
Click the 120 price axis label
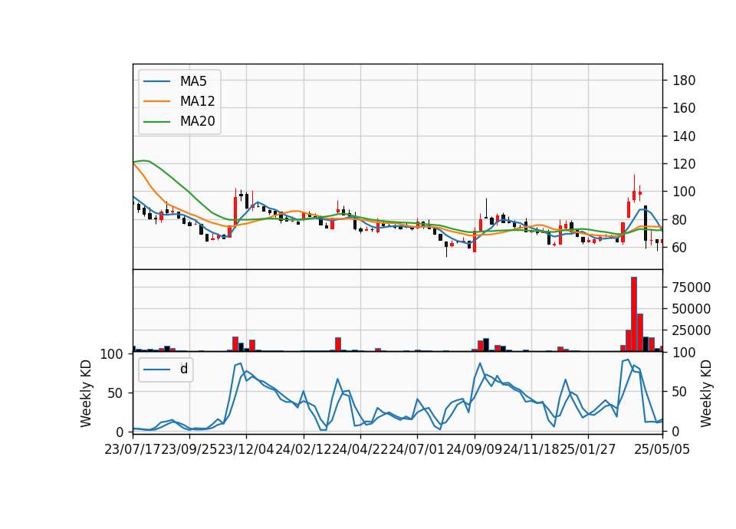point(684,164)
